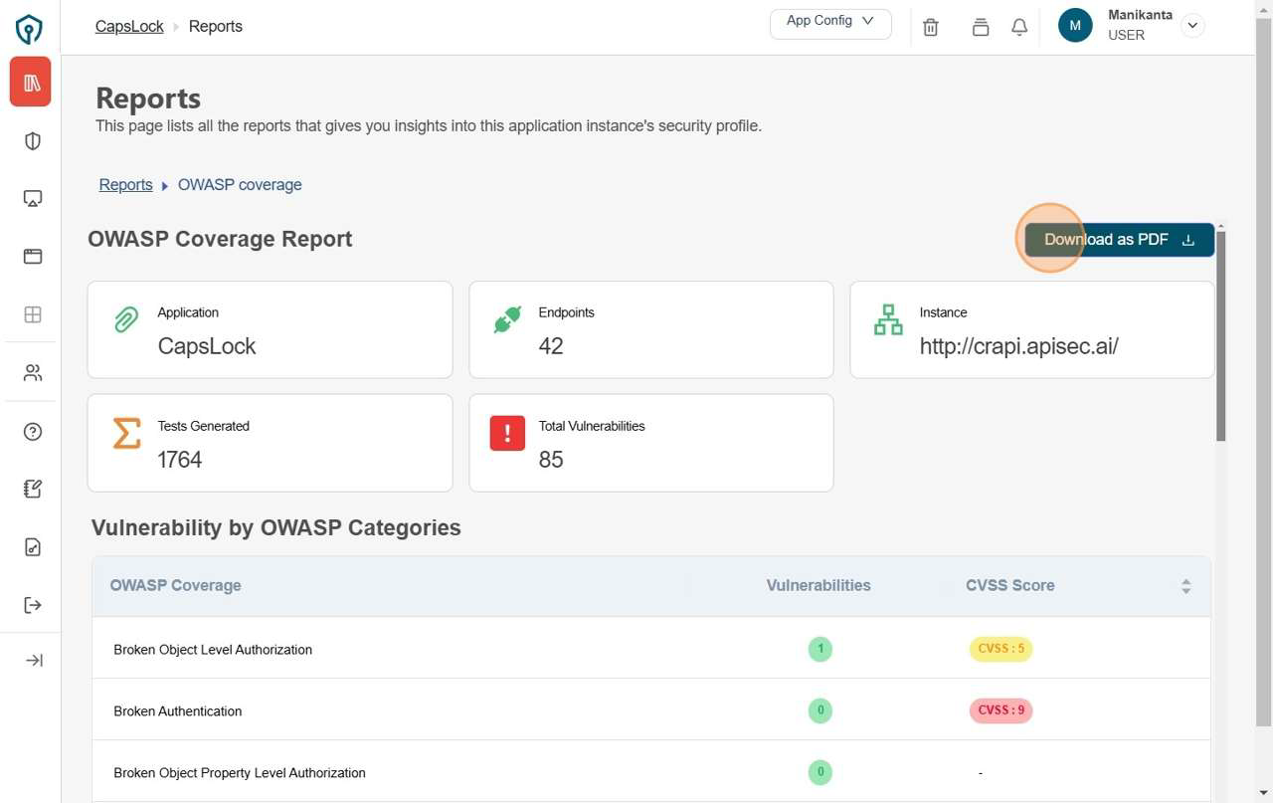Click the CVSS : 9 red badge

pyautogui.click(x=1000, y=710)
